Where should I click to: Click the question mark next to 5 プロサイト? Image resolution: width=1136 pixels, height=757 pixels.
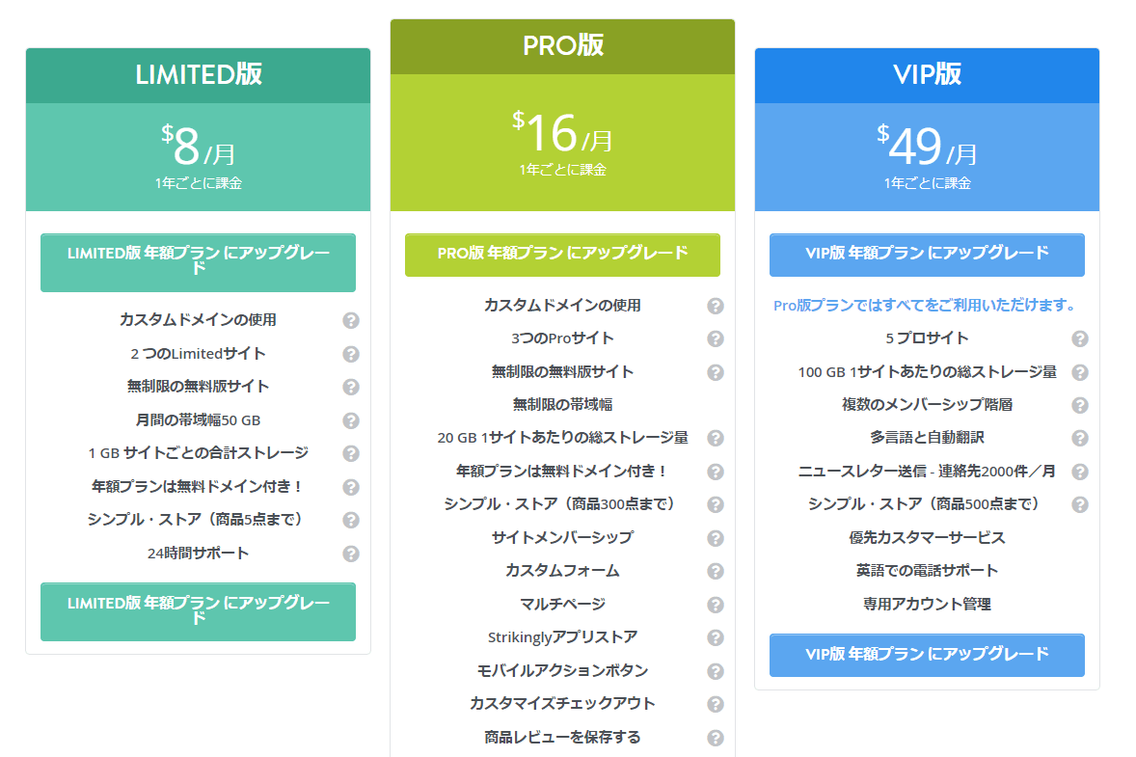click(1080, 339)
